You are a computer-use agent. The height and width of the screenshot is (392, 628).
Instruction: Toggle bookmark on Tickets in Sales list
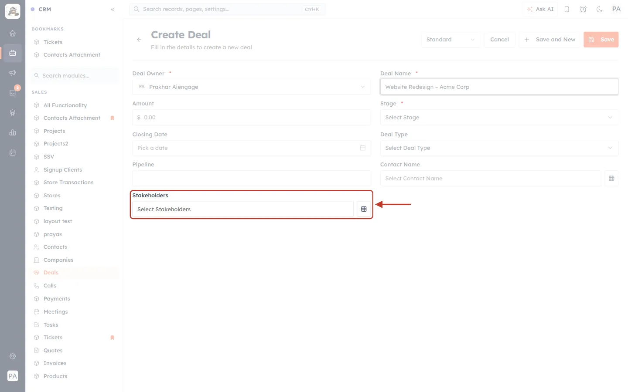(112, 338)
